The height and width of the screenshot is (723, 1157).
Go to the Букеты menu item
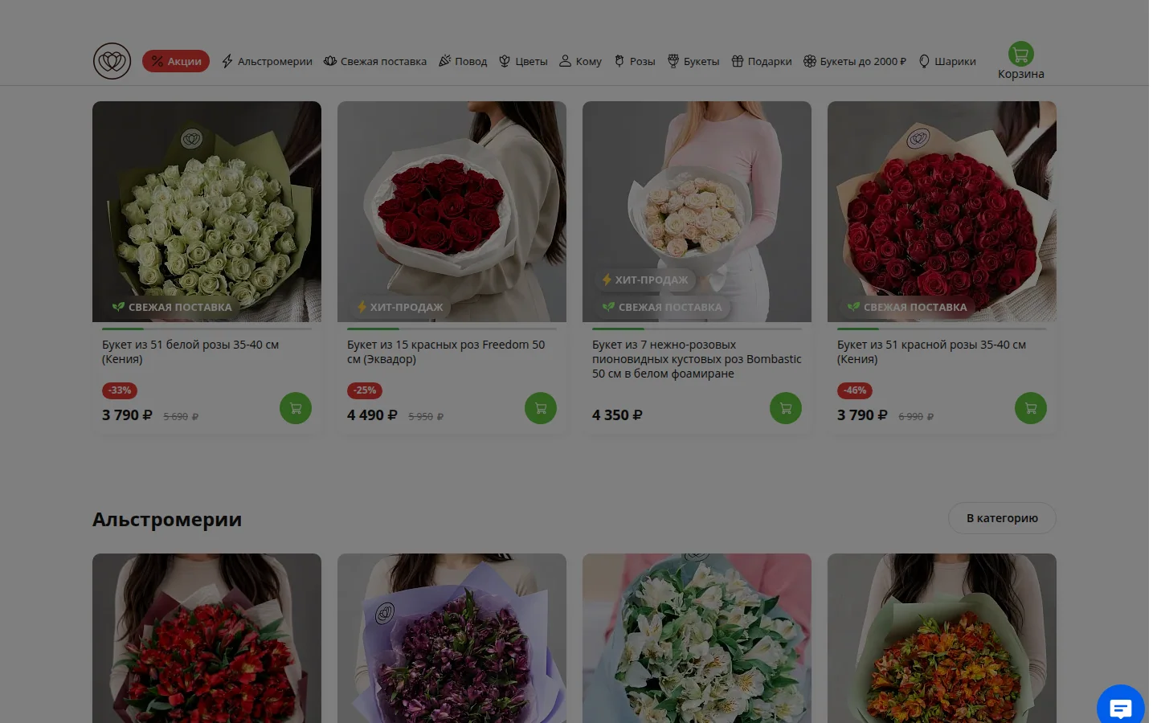pos(693,61)
